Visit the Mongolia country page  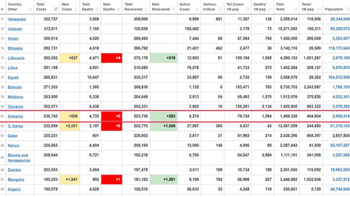(16, 180)
